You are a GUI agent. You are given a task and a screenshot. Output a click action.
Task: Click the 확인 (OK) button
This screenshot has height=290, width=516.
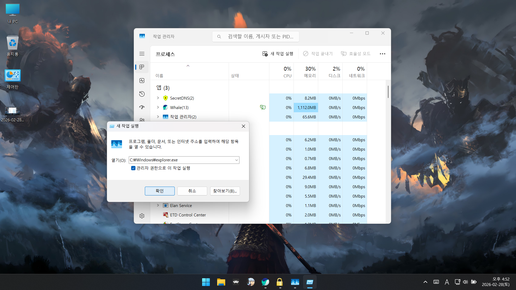click(x=160, y=191)
